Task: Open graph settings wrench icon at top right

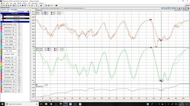Action: pos(188,8)
